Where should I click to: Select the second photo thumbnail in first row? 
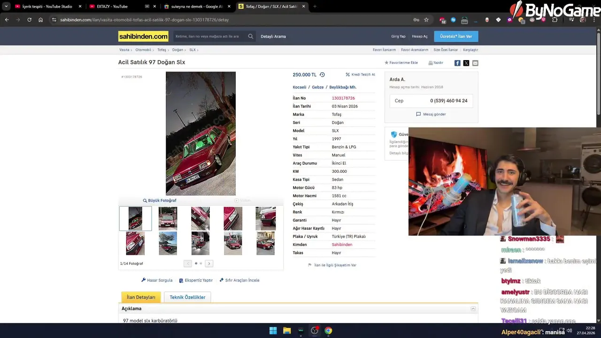pyautogui.click(x=168, y=218)
